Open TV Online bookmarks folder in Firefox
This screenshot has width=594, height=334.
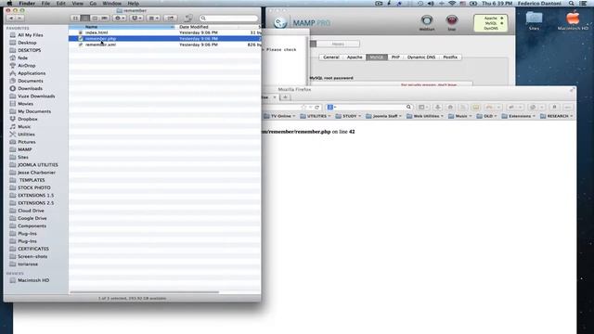click(x=279, y=116)
